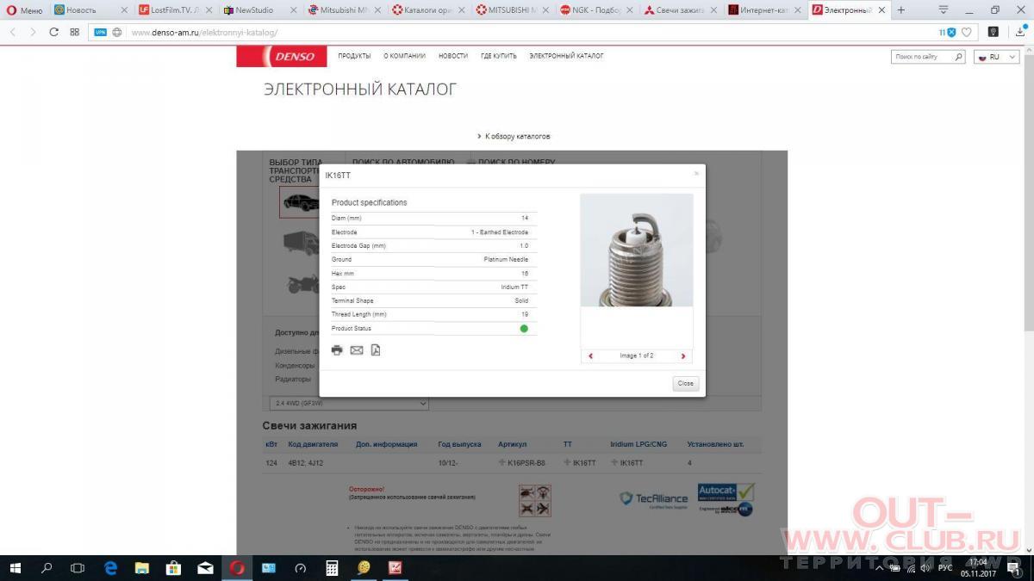Screen dimensions: 1034x581
Task: Open Task View on the taskbar
Action: click(x=78, y=568)
